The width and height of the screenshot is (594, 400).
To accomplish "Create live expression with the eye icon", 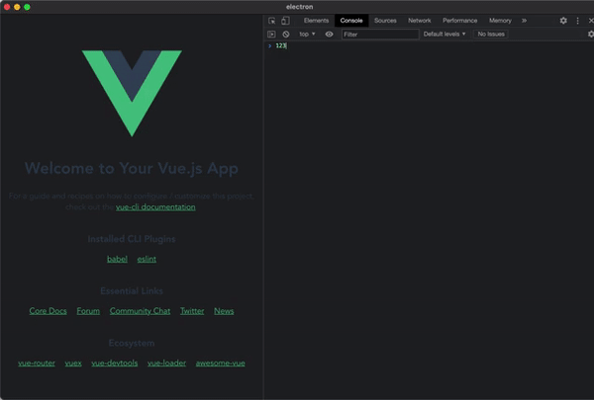I will (330, 34).
